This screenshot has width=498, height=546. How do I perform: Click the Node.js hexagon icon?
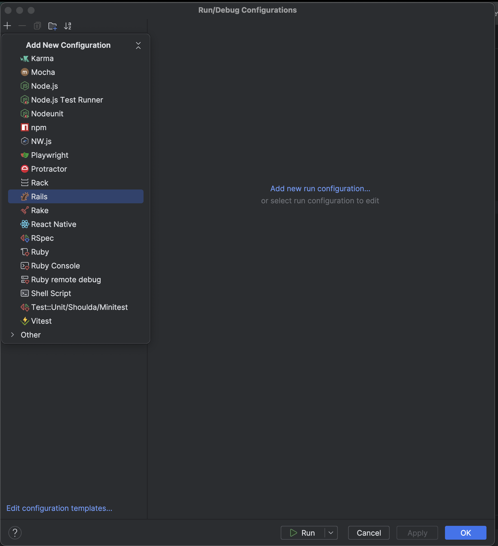[25, 86]
